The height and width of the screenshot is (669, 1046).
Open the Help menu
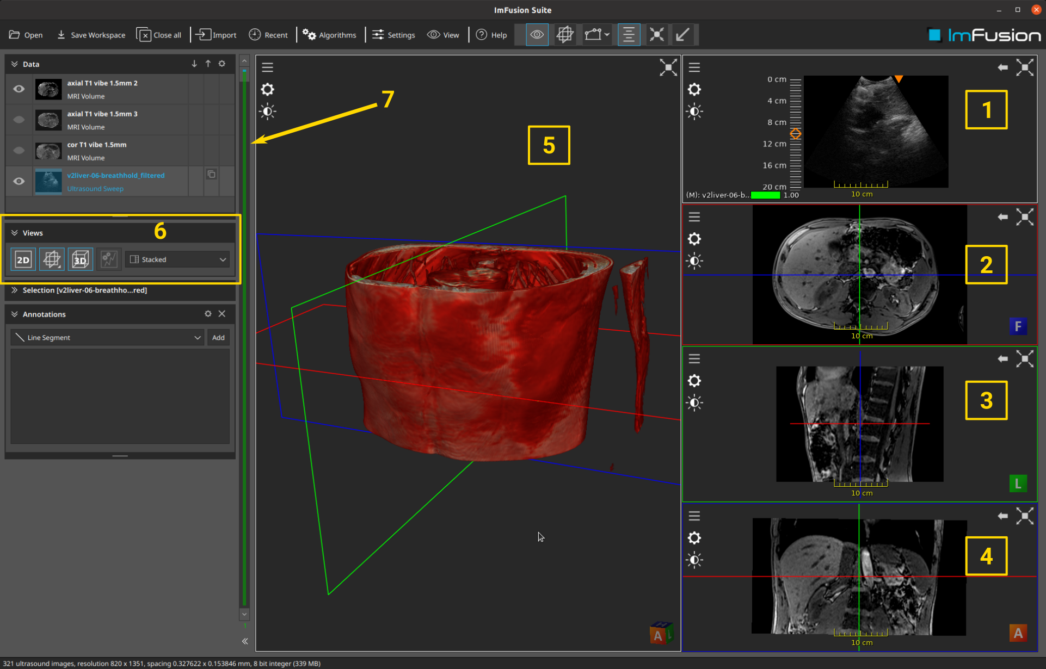(491, 35)
